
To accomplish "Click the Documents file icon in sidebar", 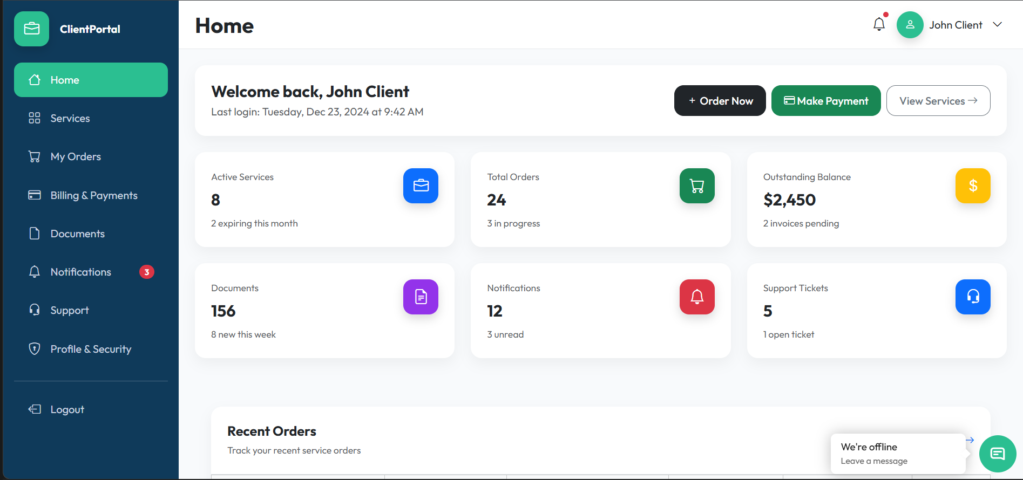I will 35,234.
